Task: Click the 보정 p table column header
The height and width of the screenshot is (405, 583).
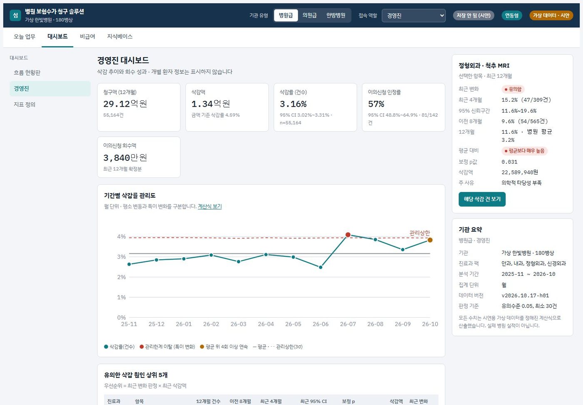Action: pyautogui.click(x=348, y=401)
